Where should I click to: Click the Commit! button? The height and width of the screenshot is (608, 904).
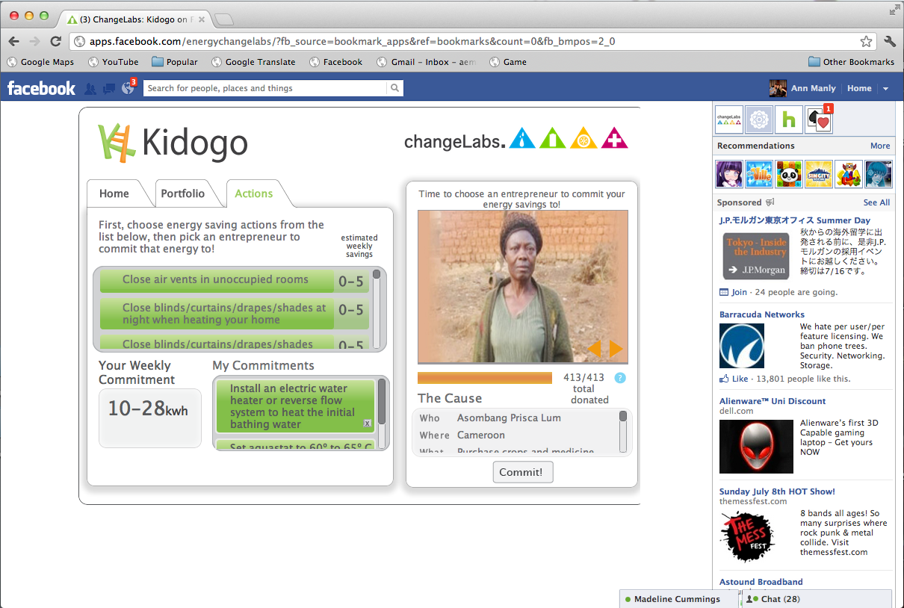coord(523,472)
